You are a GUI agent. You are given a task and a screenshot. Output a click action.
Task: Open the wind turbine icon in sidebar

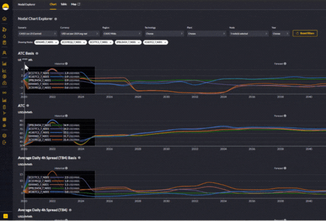[4, 113]
